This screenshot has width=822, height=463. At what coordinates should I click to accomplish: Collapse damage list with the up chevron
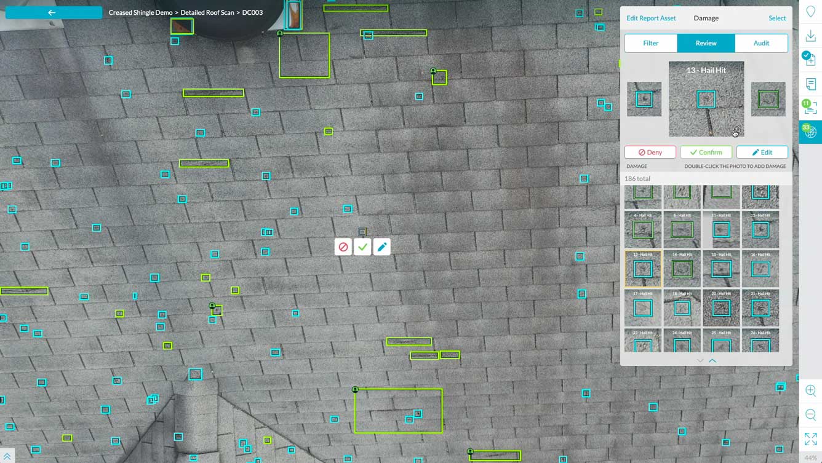click(712, 361)
